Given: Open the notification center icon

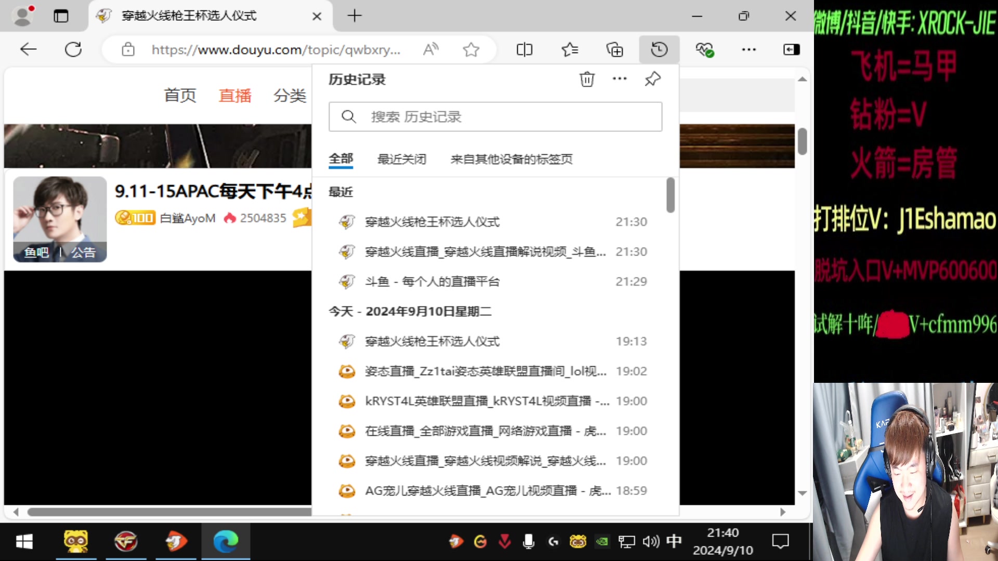Looking at the screenshot, I should (781, 541).
